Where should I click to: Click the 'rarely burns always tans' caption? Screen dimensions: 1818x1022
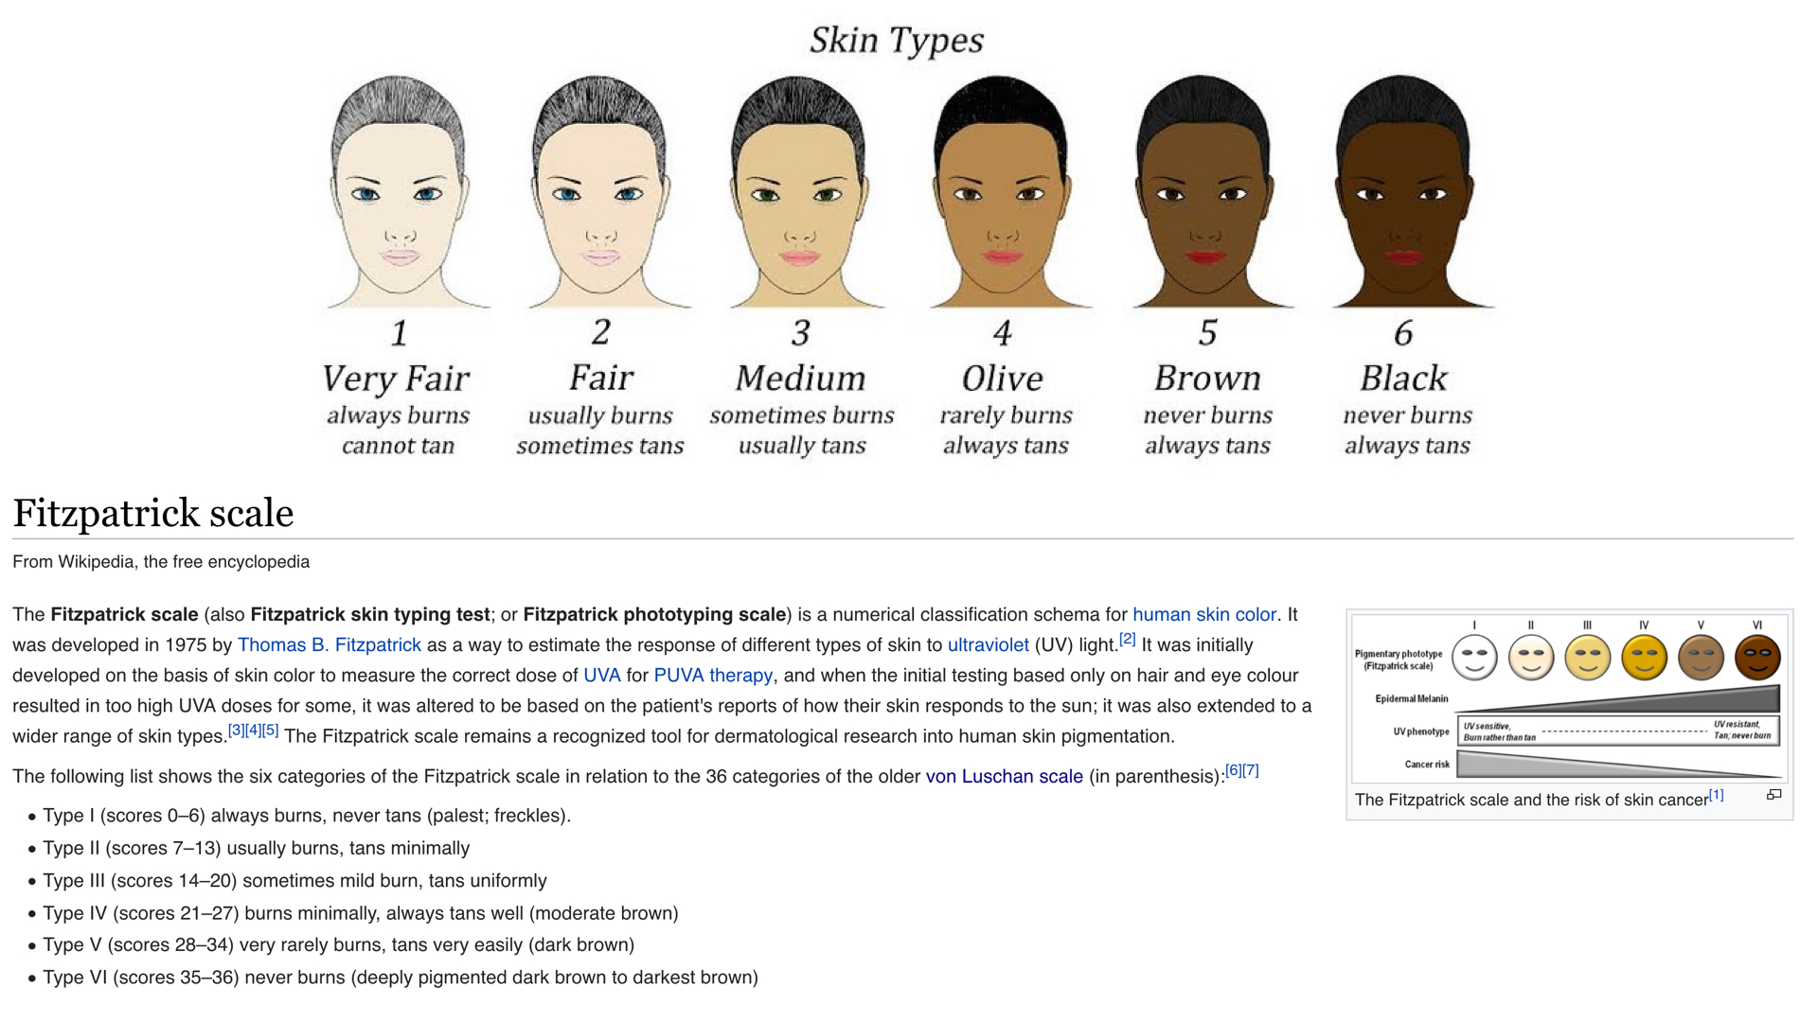tap(1006, 431)
